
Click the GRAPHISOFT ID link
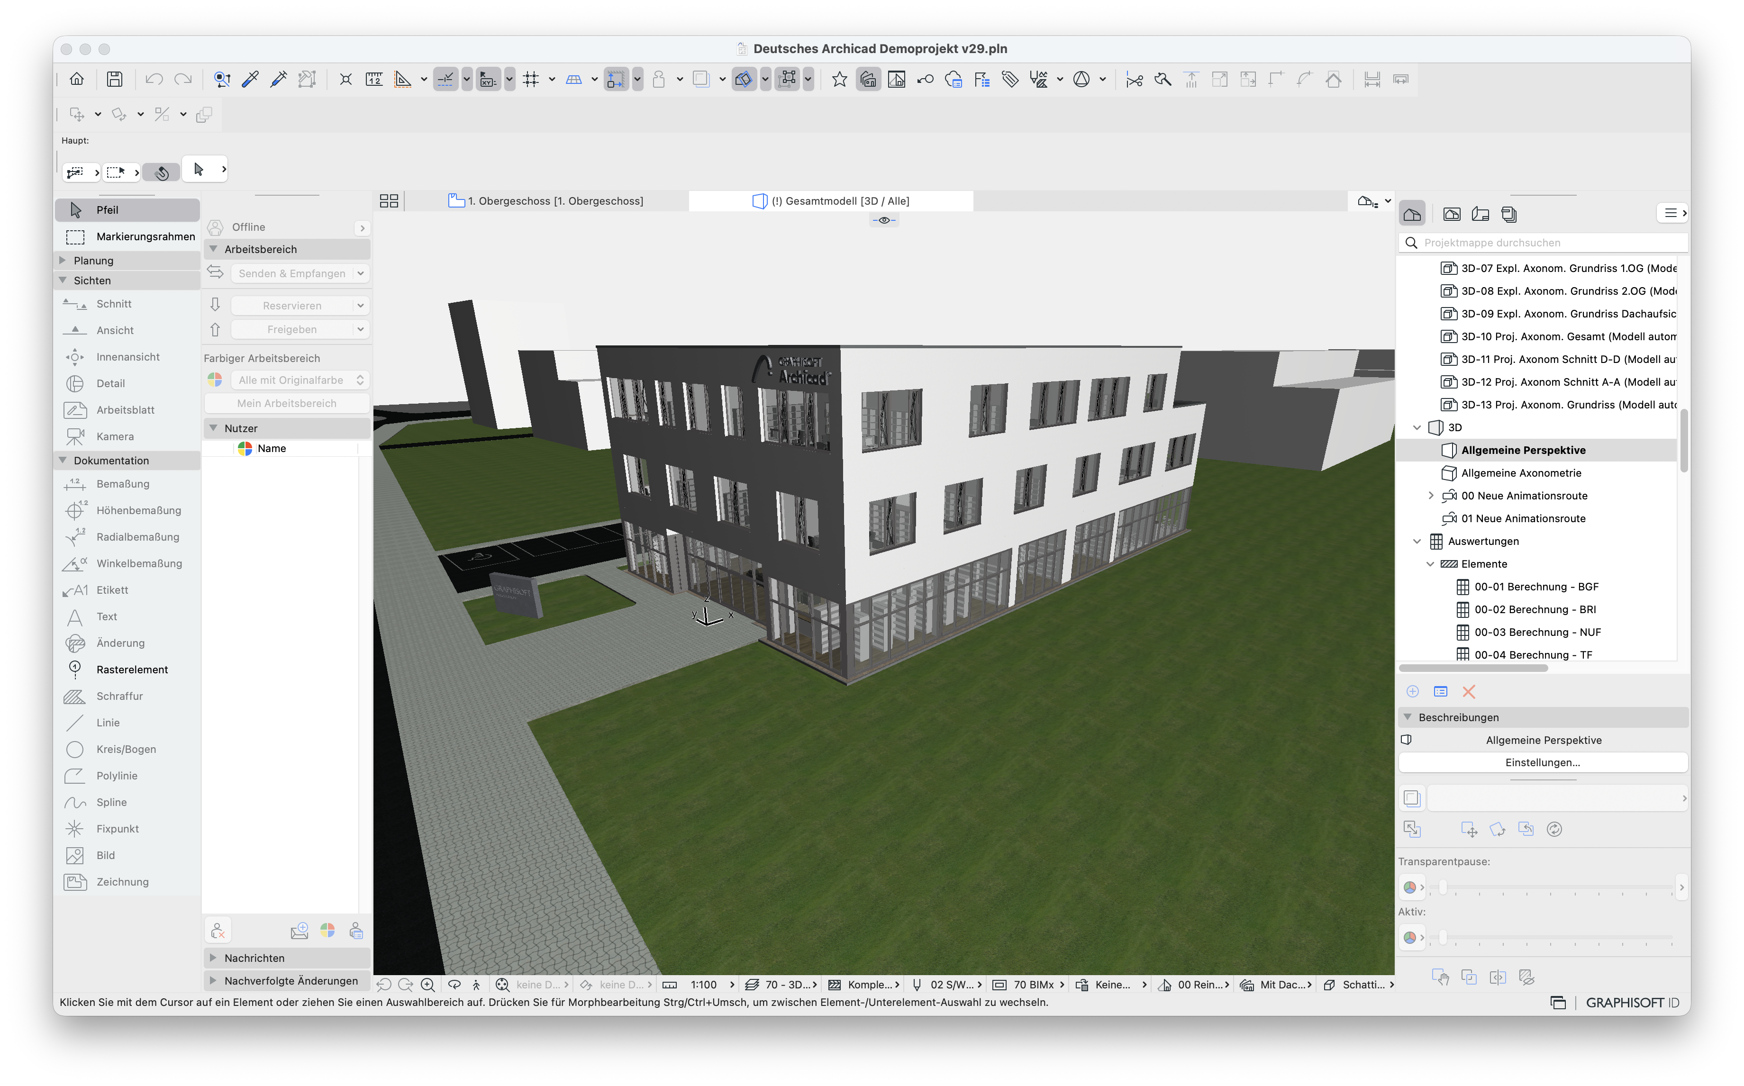(x=1632, y=1003)
